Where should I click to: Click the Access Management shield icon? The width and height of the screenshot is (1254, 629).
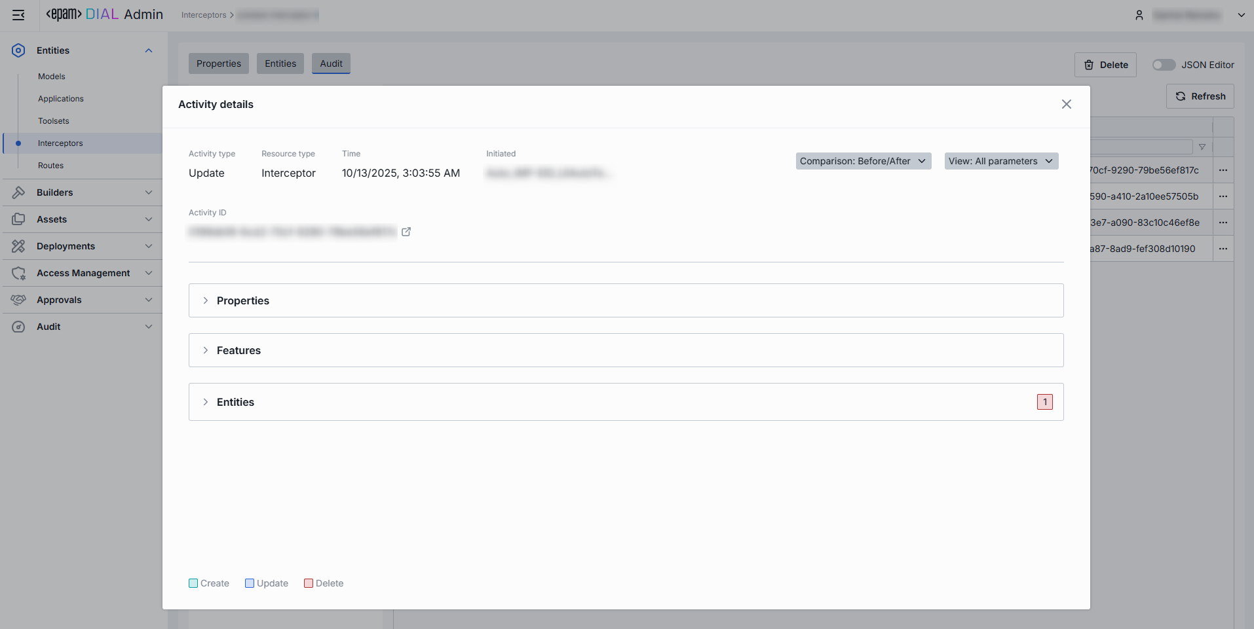pos(18,273)
